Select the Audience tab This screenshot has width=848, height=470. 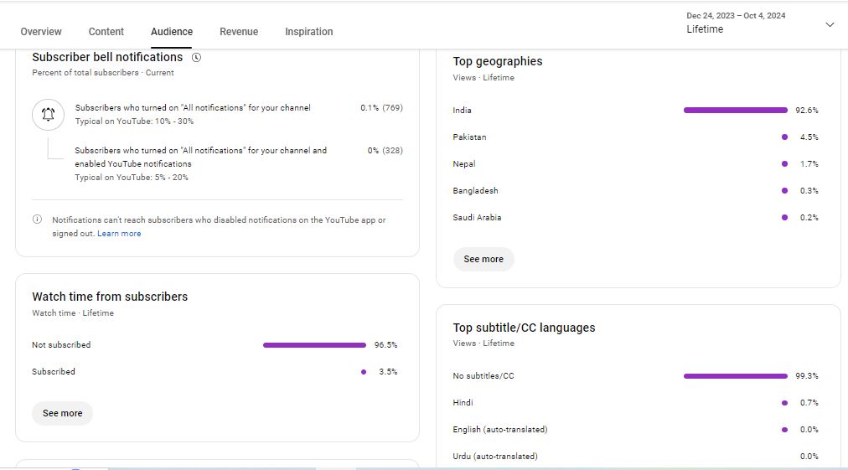pos(172,32)
